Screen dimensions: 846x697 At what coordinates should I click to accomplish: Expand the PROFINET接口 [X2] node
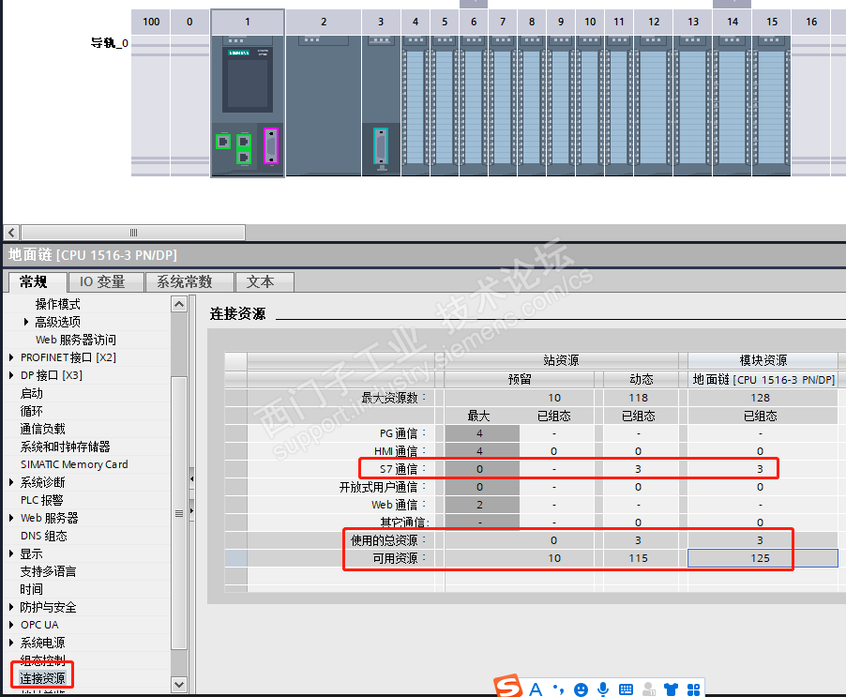[11, 357]
